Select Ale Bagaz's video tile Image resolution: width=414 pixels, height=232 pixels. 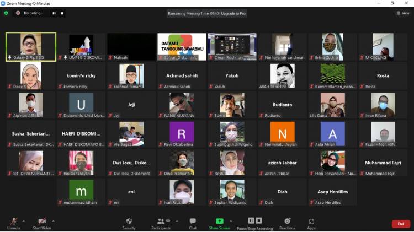tap(131, 134)
